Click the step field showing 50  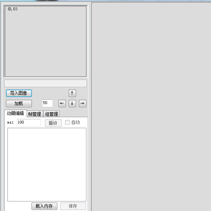(x=47, y=103)
